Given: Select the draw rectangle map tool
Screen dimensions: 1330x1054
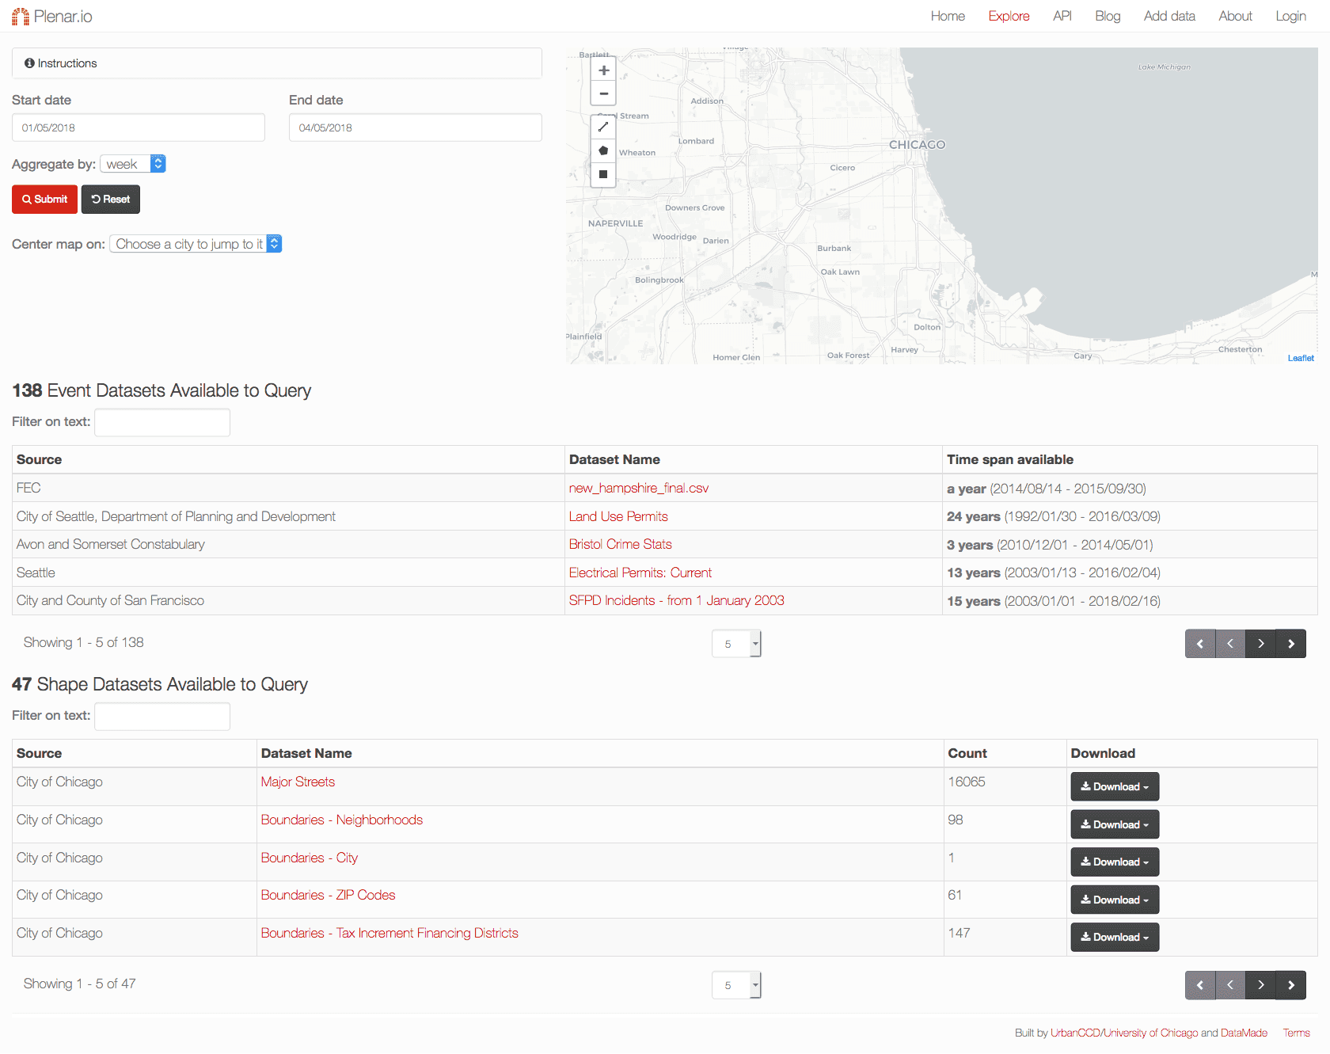Looking at the screenshot, I should [603, 174].
